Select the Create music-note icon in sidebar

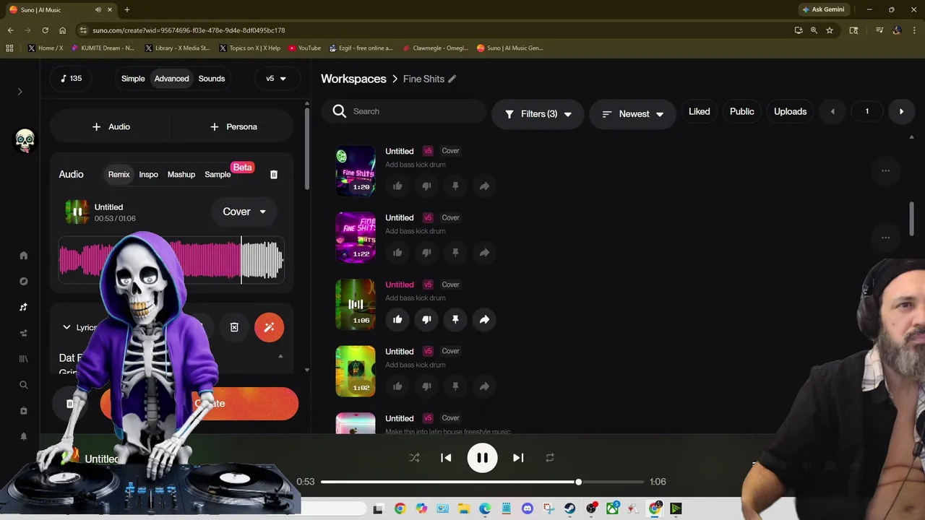pyautogui.click(x=23, y=307)
